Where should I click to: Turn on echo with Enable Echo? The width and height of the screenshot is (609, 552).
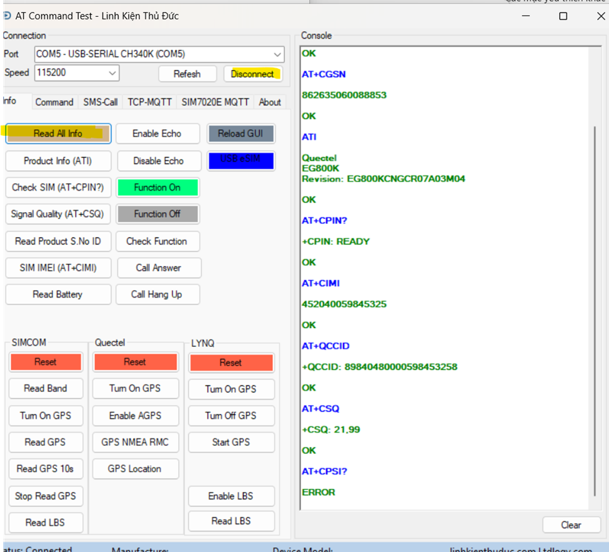[157, 133]
